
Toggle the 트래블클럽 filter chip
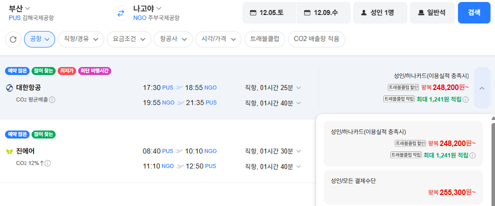click(x=265, y=39)
